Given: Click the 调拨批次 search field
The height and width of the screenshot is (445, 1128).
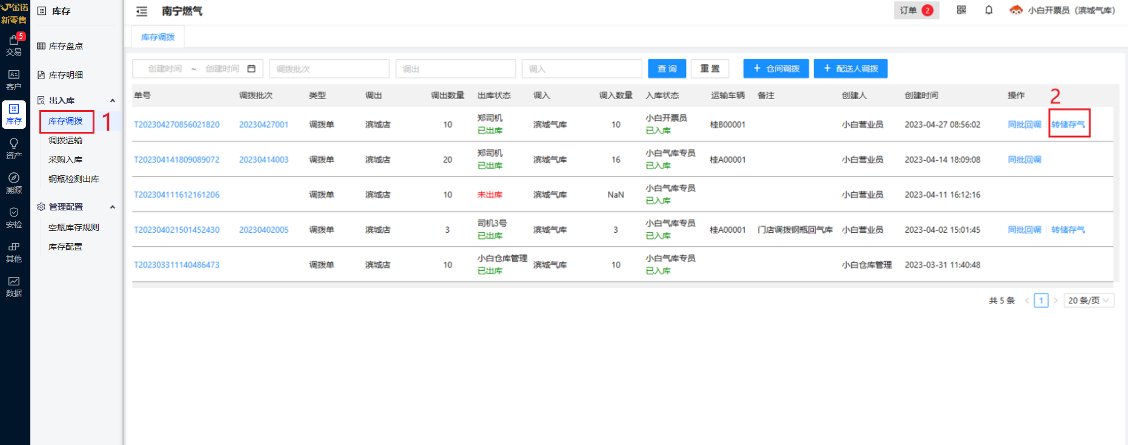Looking at the screenshot, I should coord(329,69).
